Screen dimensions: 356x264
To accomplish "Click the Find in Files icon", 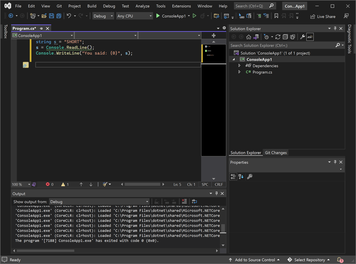I will point(216,16).
